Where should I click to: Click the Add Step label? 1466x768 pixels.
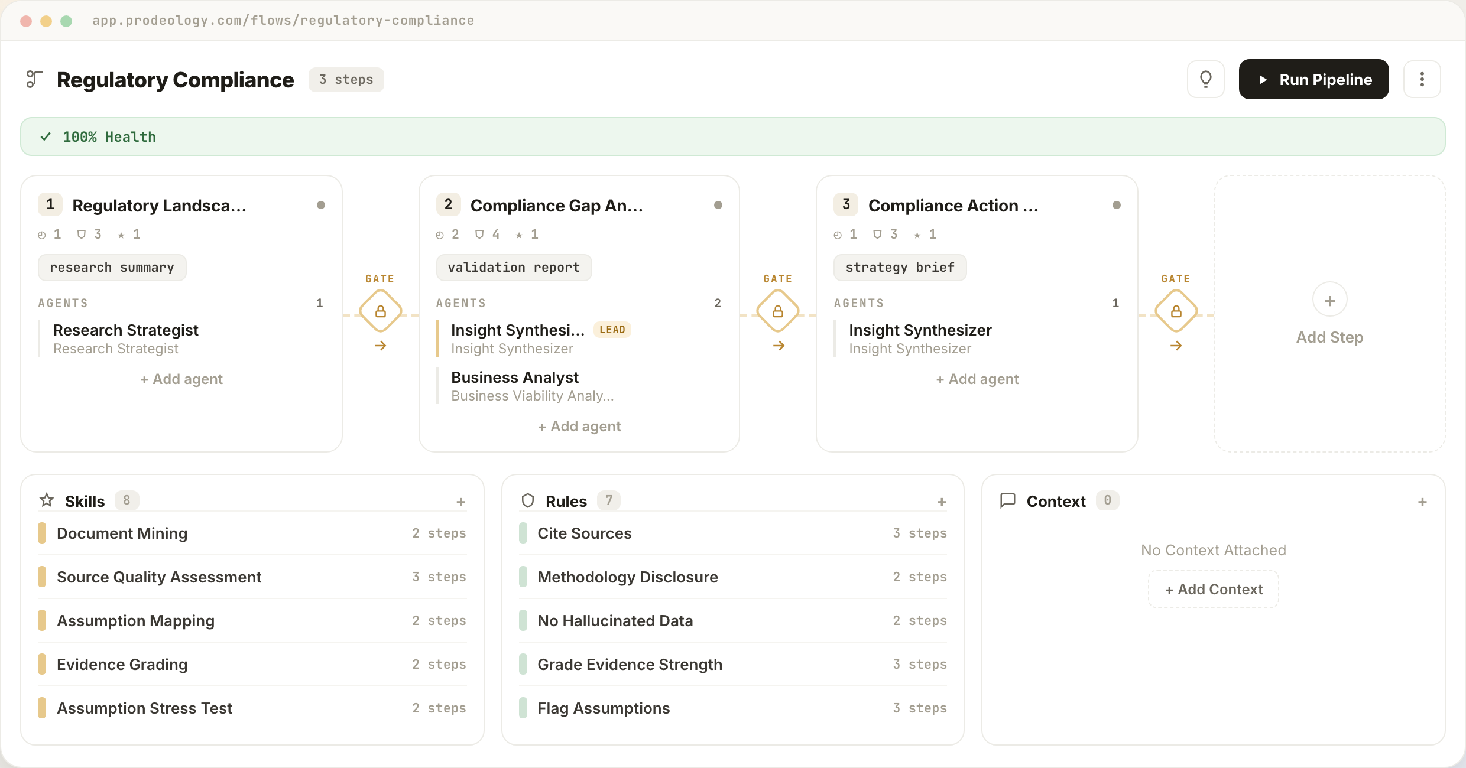1329,337
